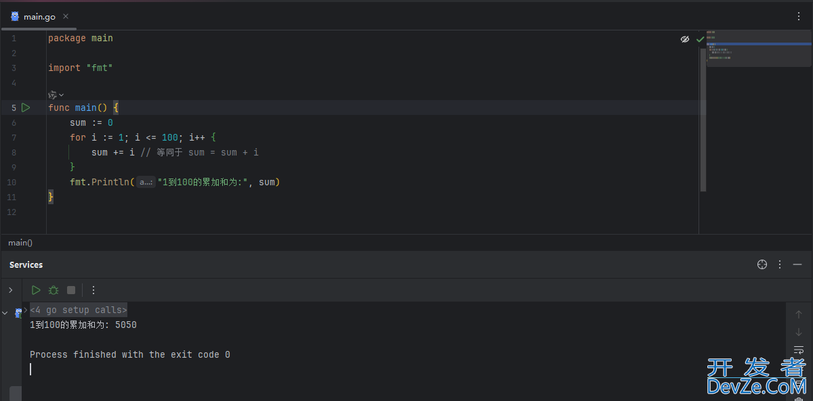Click the editor vertical scrollbar
The image size is (813, 401).
tap(703, 120)
